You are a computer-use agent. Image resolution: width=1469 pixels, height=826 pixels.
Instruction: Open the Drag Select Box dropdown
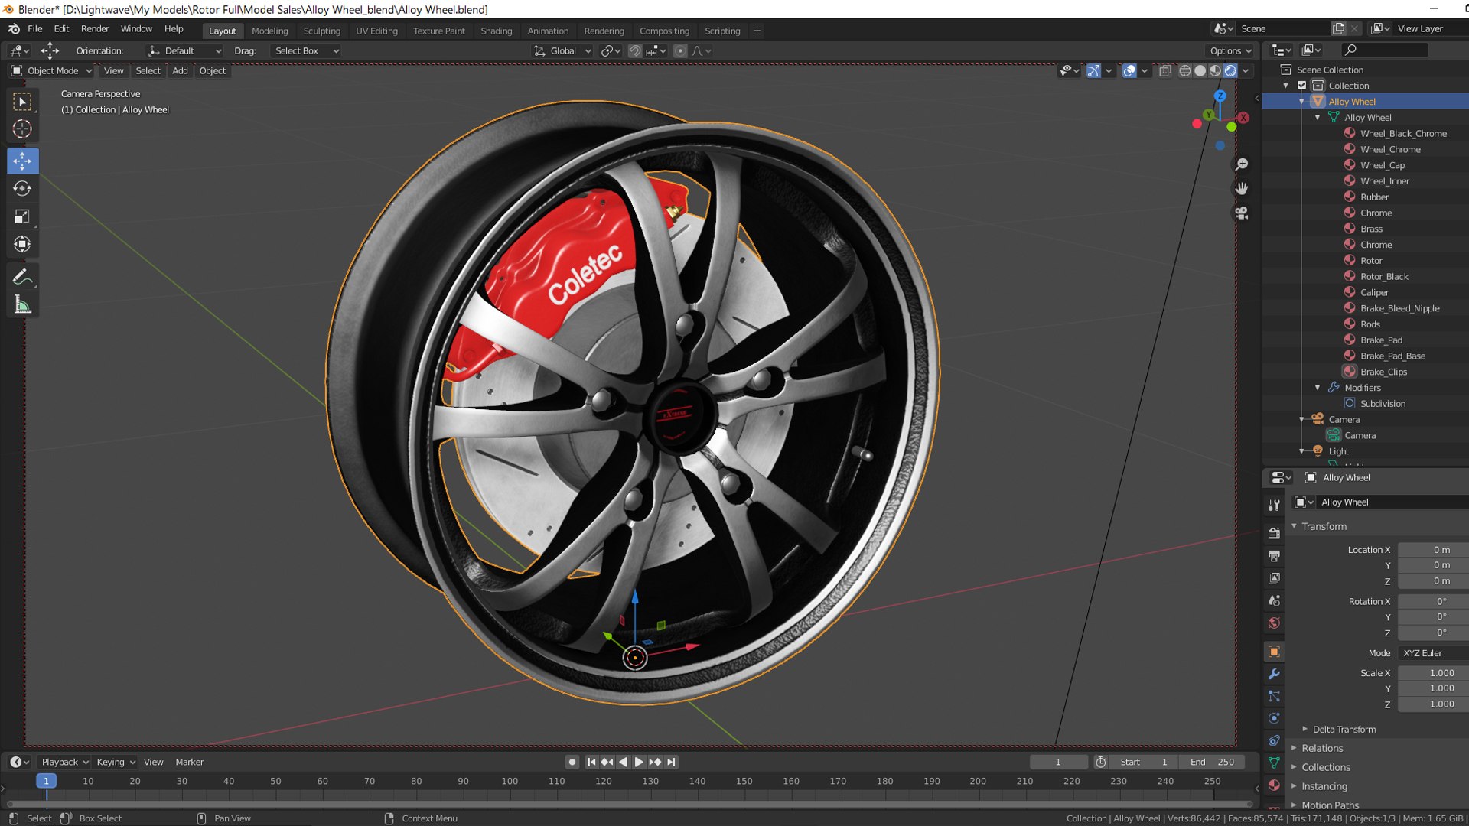click(x=306, y=50)
